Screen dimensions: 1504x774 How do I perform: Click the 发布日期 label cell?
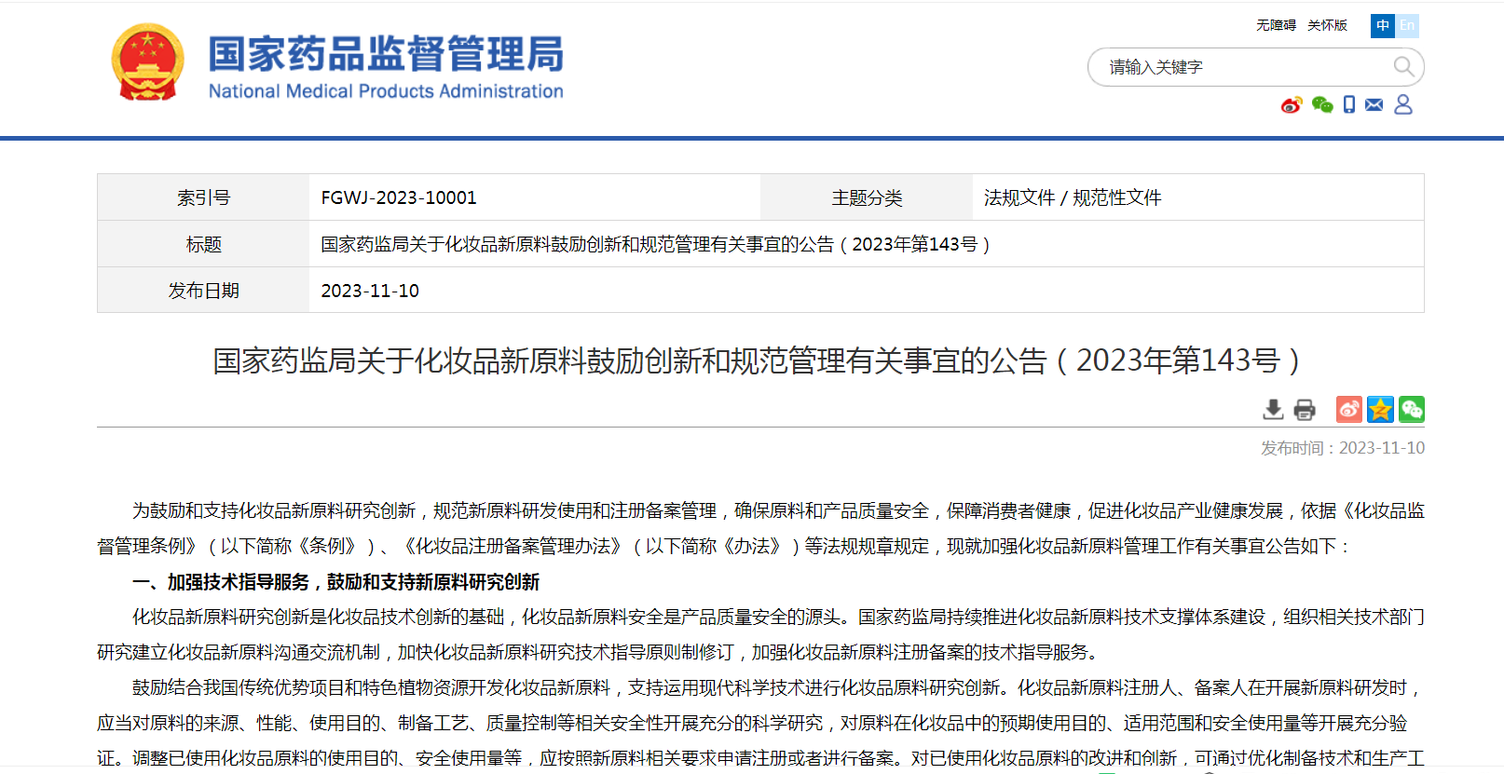203,291
